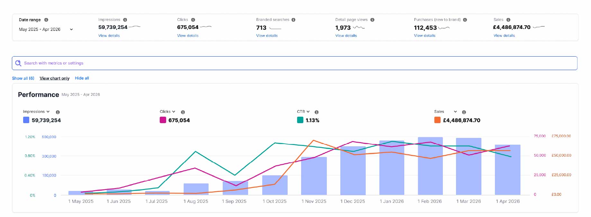591x217 pixels.
Task: Open the Impressions metric dropdown in chart
Action: point(36,112)
